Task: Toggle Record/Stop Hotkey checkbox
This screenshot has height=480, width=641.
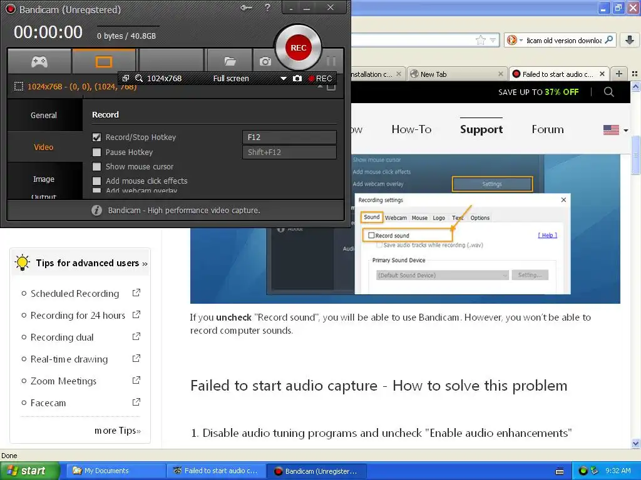Action: point(96,137)
